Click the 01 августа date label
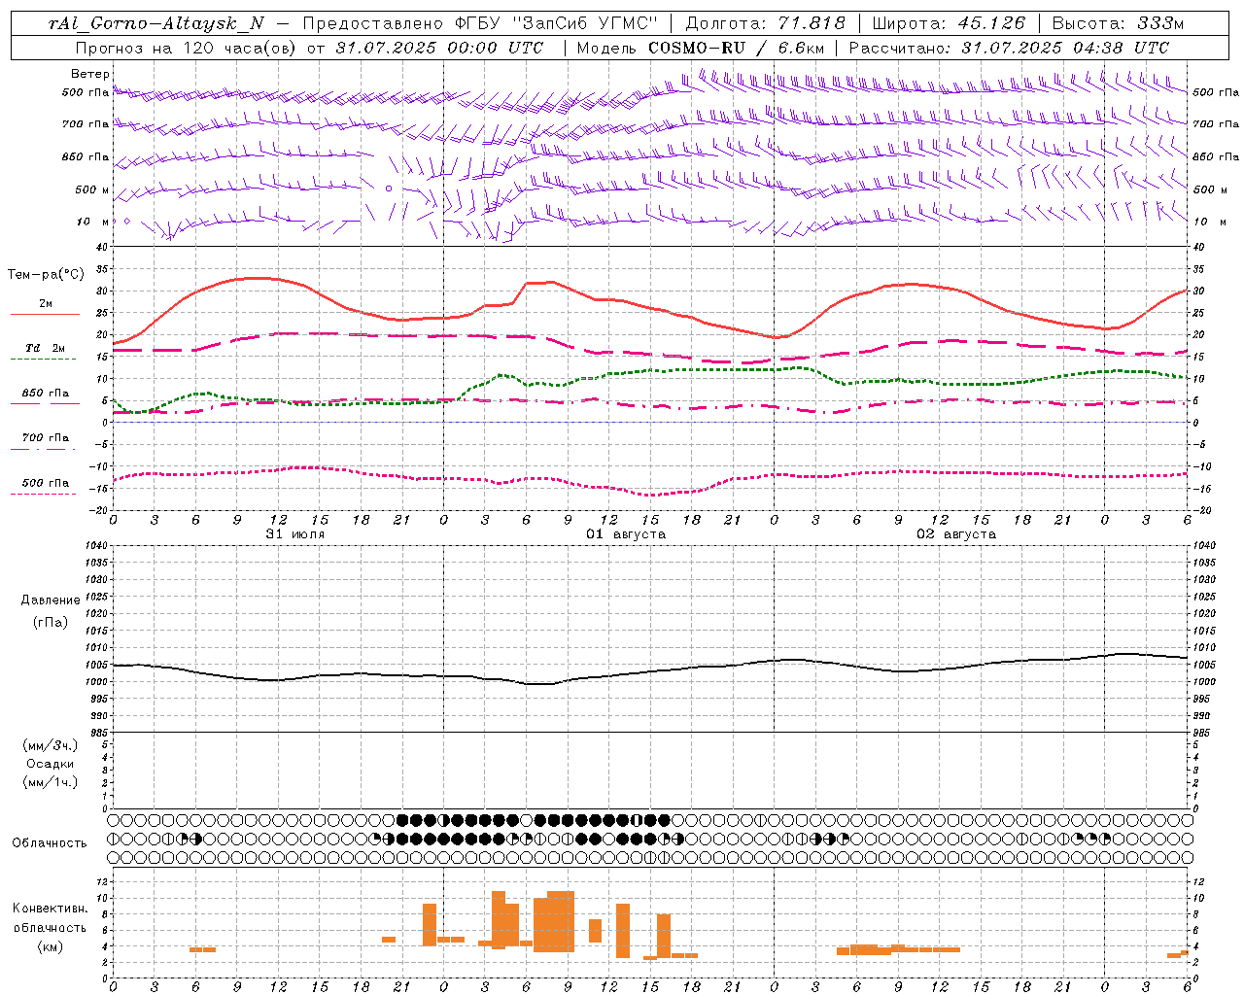 pyautogui.click(x=625, y=534)
